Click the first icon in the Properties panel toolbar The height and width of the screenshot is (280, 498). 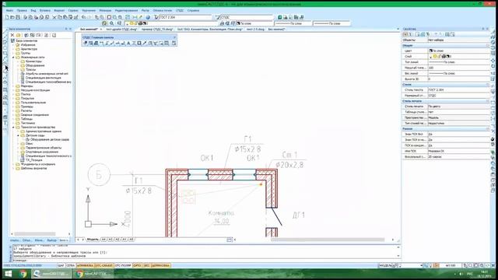[405, 34]
